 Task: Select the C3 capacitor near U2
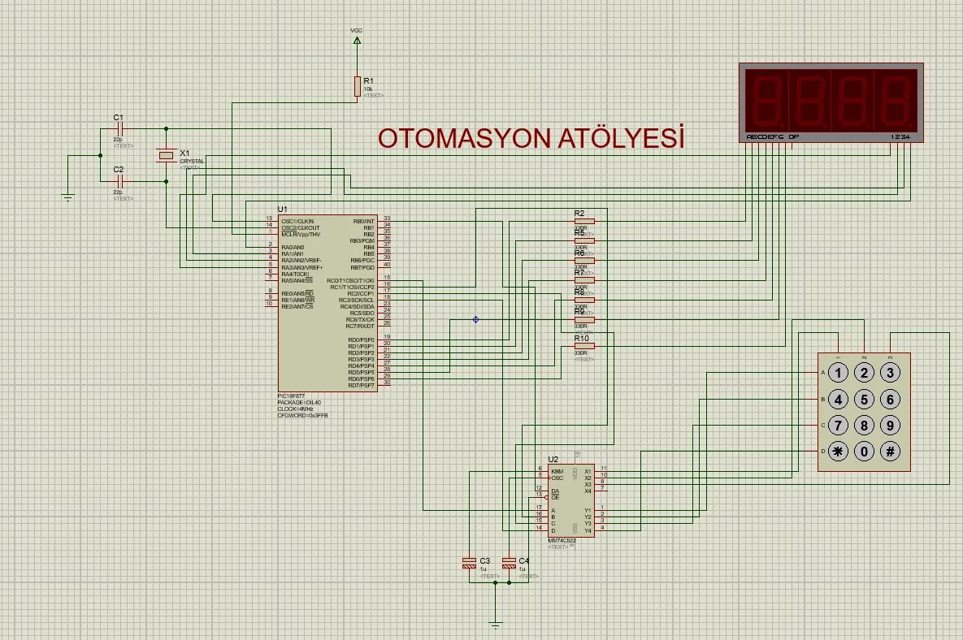(468, 563)
